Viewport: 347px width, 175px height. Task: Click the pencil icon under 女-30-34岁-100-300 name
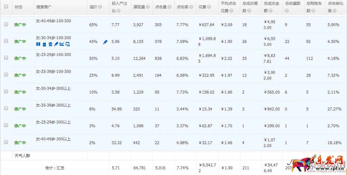click(x=56, y=44)
